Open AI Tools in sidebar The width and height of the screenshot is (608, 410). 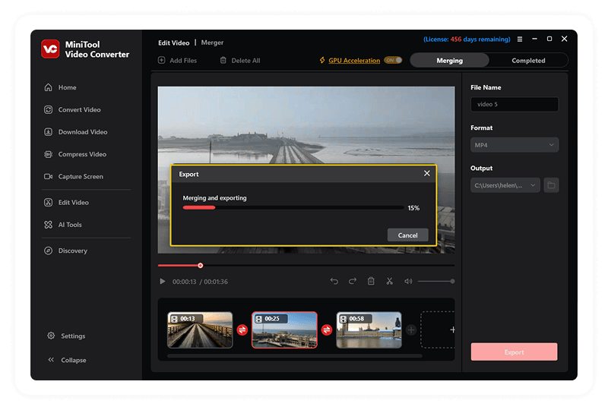coord(70,225)
